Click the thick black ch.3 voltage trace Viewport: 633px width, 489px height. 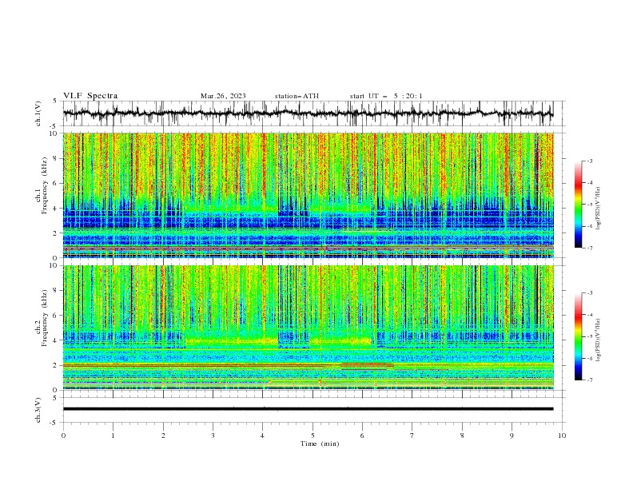point(308,409)
